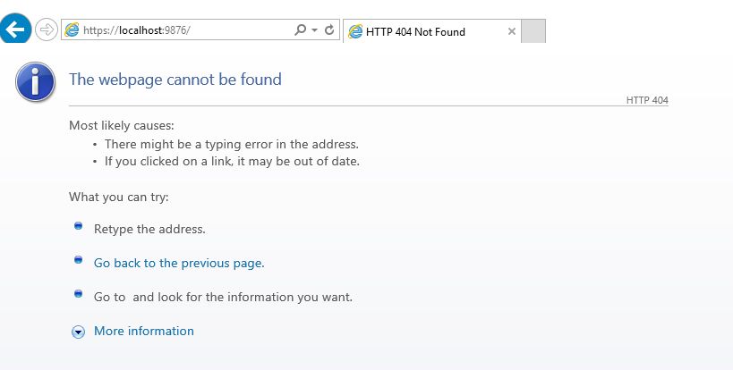Screen dimensions: 733x370
Task: Open the address bar autocomplete dropdown arrow
Action: coord(315,30)
